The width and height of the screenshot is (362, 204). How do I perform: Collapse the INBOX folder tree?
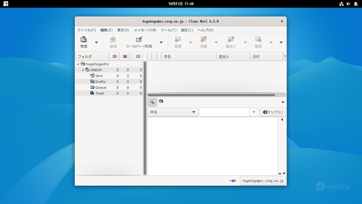pos(83,70)
